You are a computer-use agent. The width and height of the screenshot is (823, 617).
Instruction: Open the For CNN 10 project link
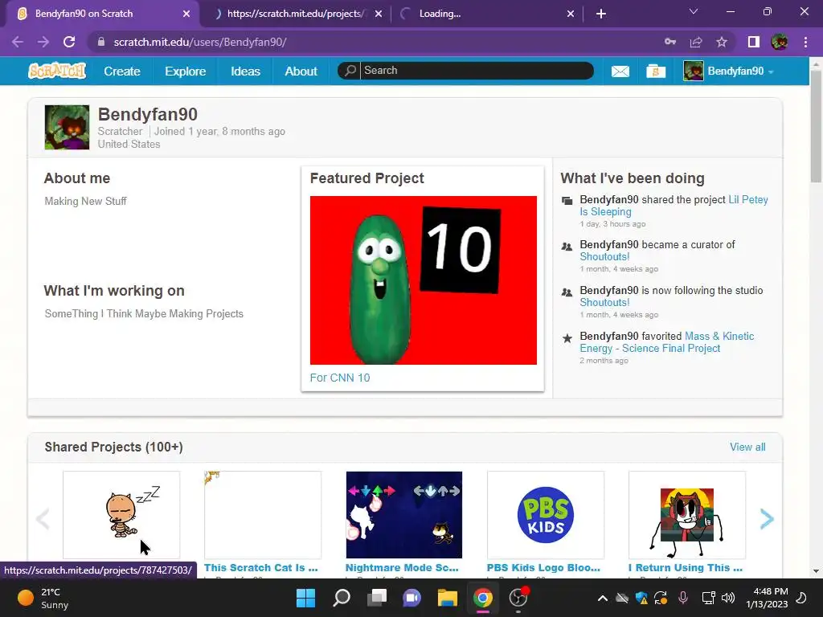tap(340, 378)
